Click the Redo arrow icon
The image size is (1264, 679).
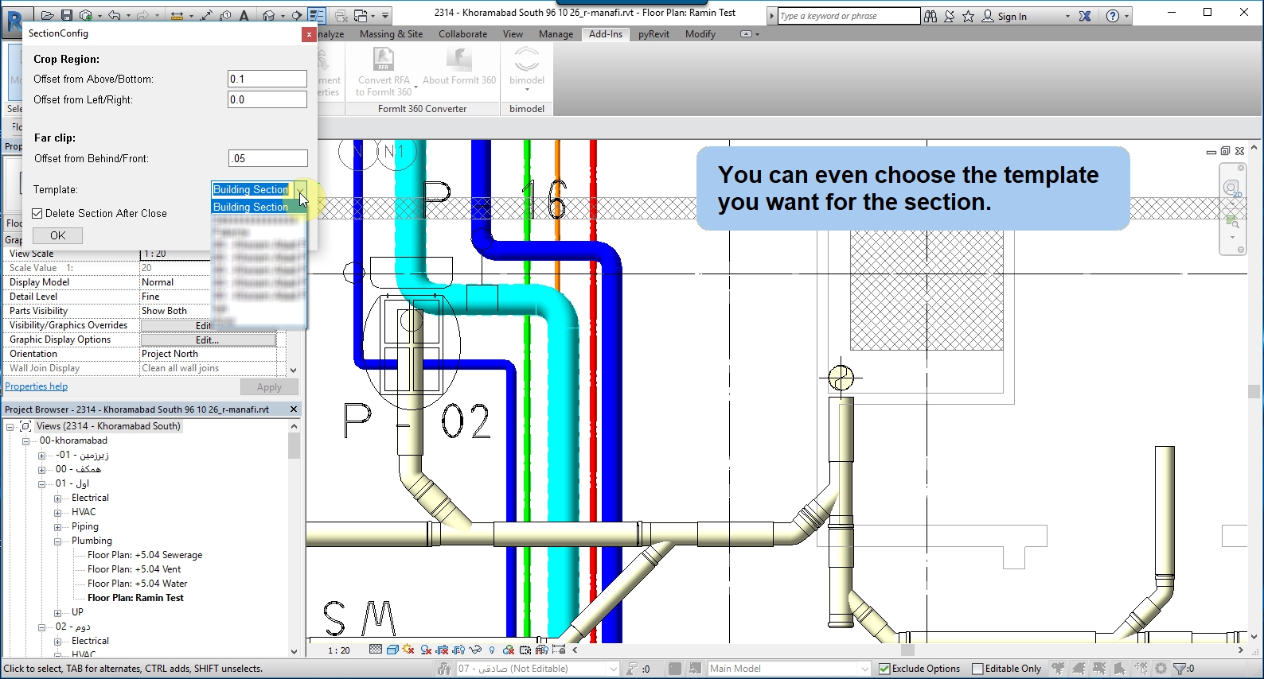(143, 15)
